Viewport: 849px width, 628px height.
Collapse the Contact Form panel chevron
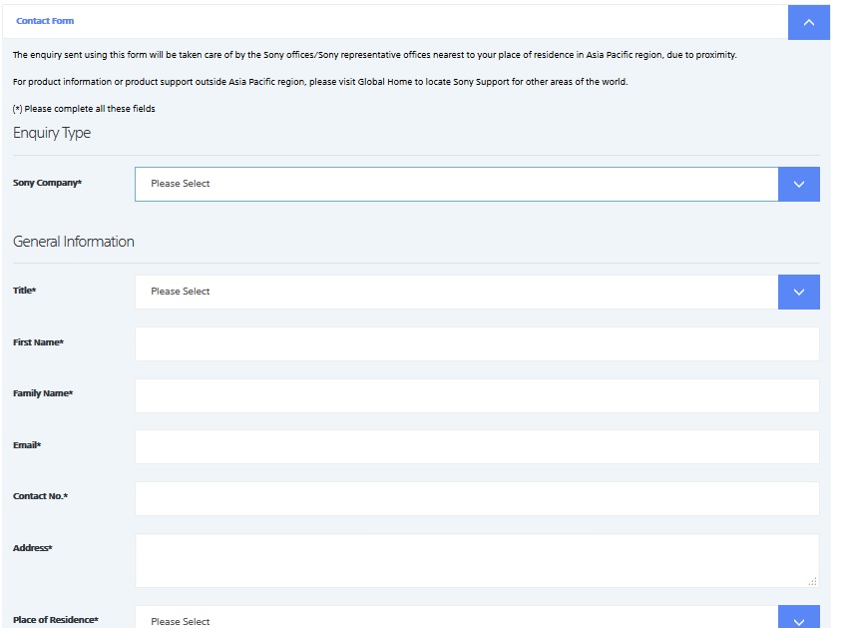pos(808,22)
